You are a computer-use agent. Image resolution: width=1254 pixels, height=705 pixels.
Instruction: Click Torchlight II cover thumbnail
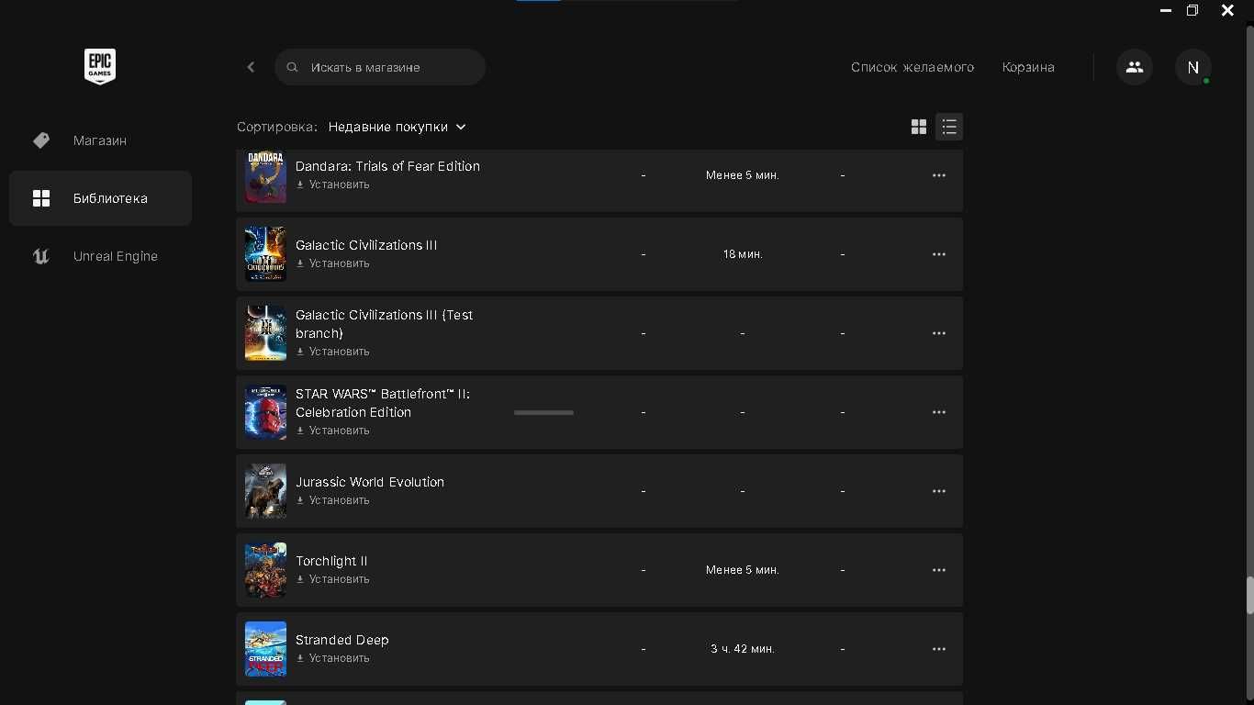(265, 570)
